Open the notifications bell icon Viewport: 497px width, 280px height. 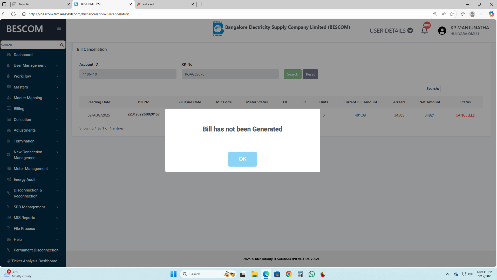coord(425,31)
